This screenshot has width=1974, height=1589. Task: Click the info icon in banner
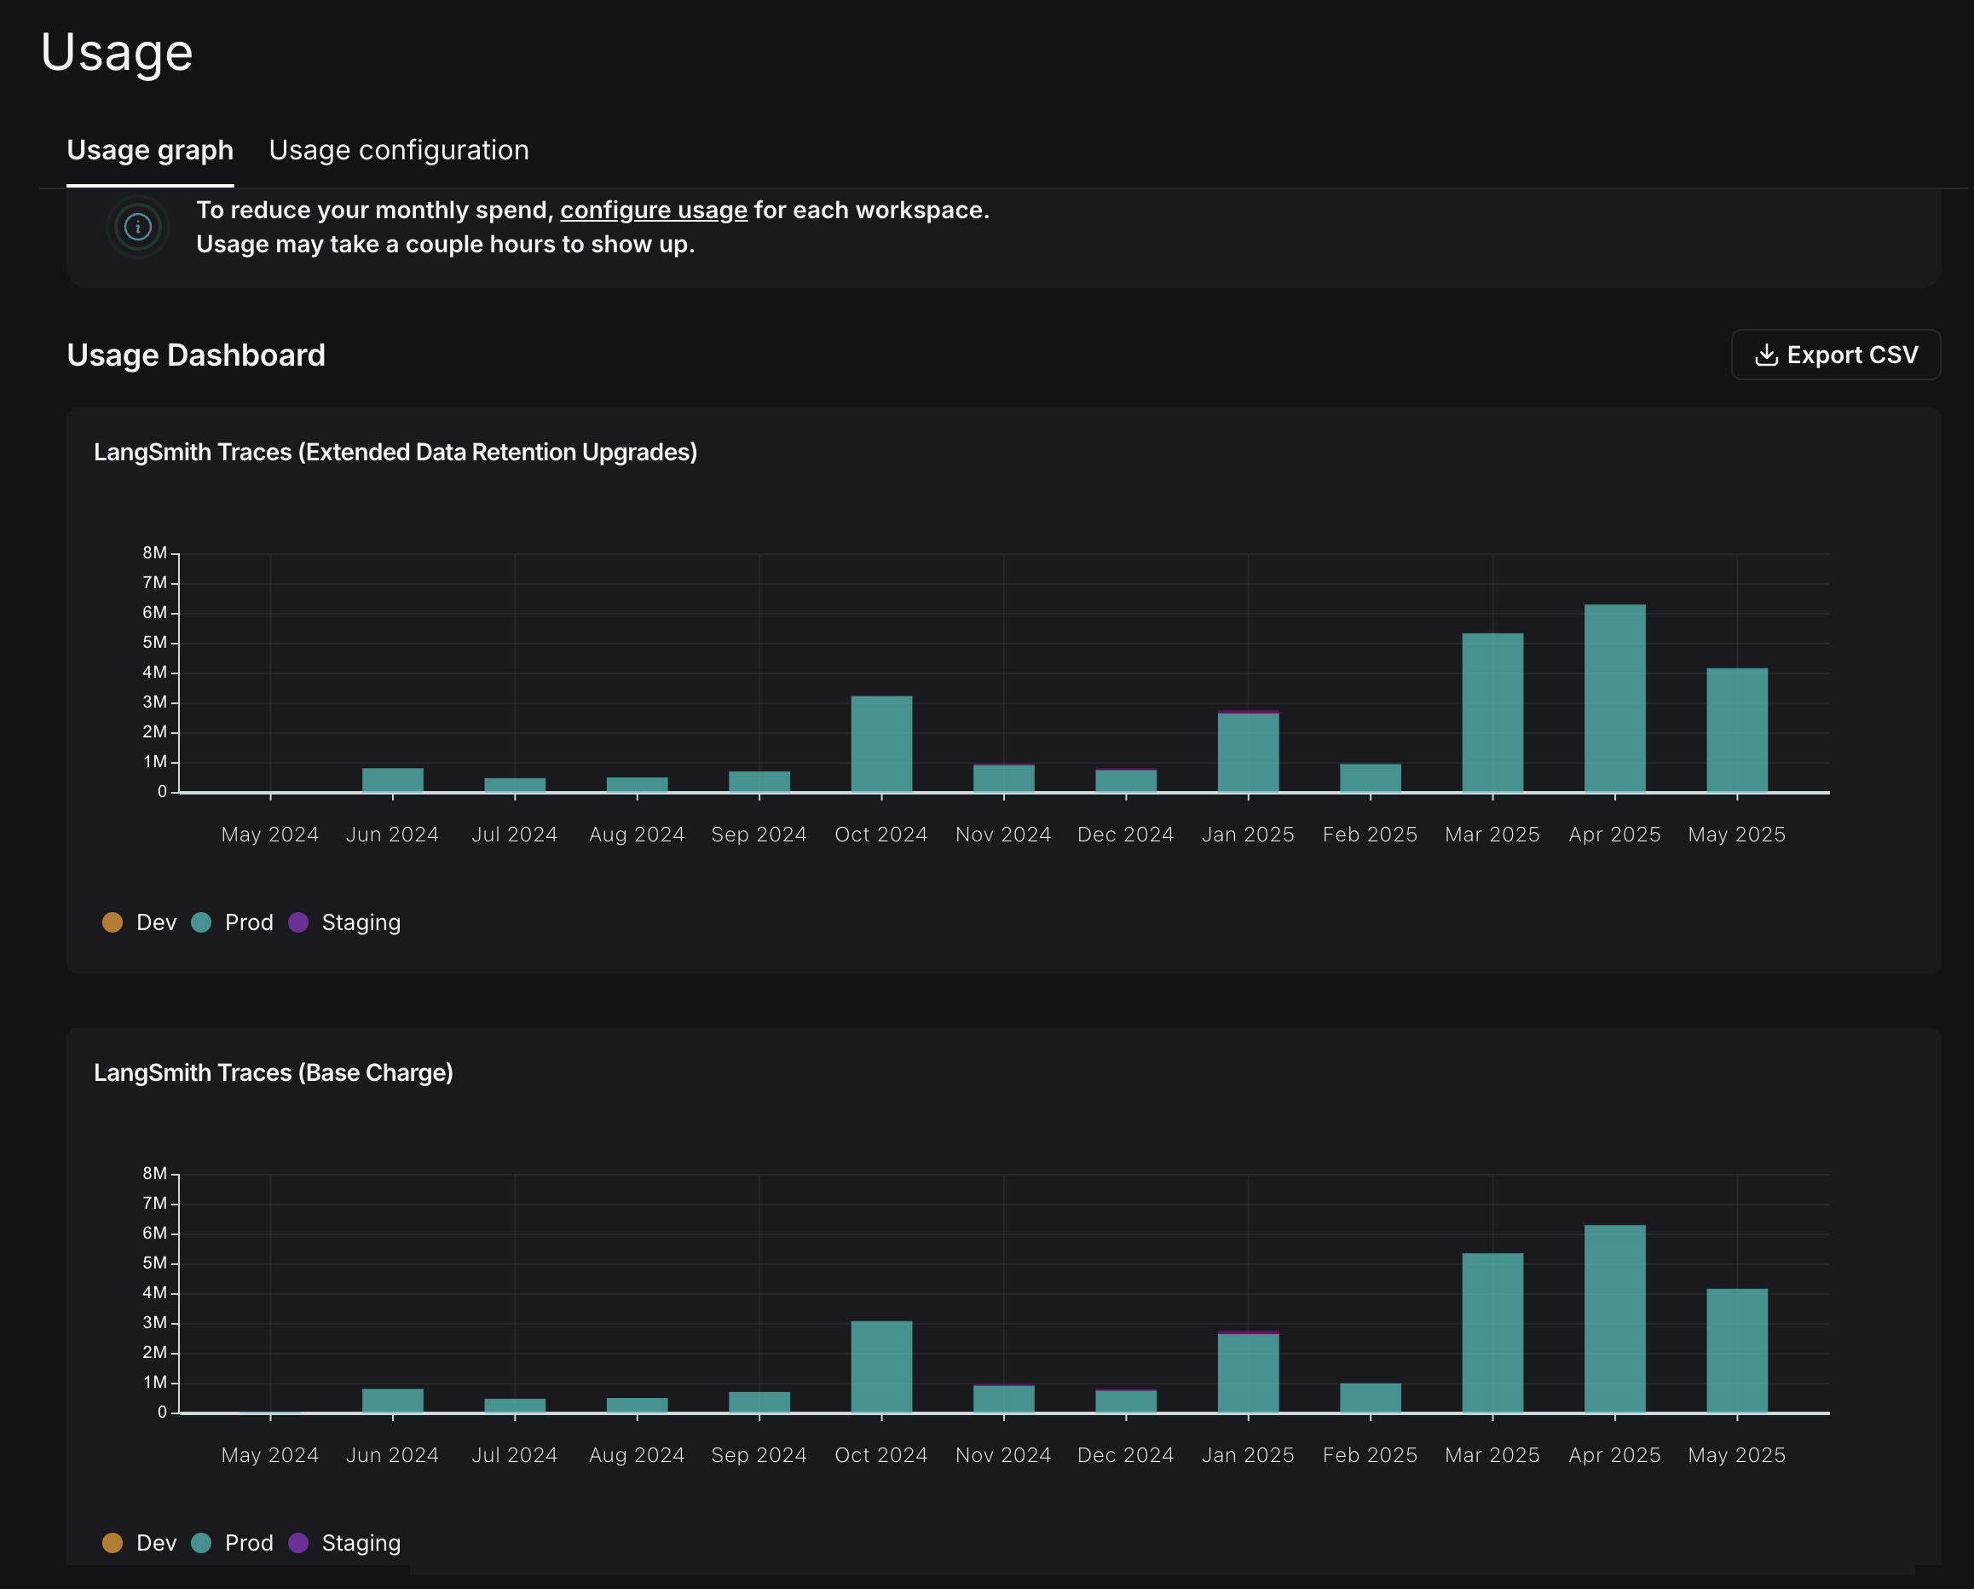point(137,226)
